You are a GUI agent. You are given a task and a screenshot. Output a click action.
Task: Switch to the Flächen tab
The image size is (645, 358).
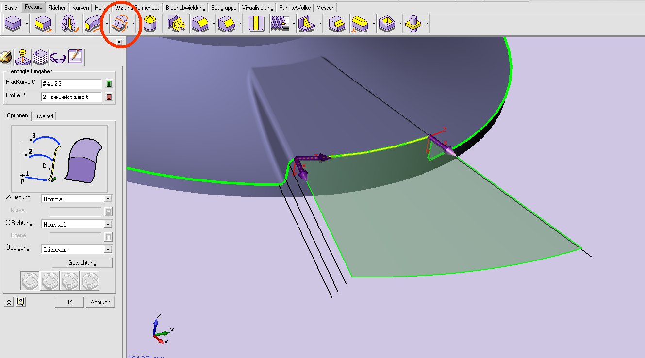coord(58,8)
